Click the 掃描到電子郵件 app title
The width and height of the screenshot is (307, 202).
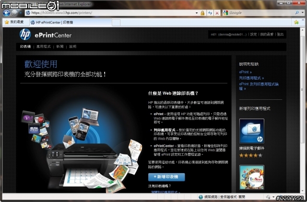point(251,148)
